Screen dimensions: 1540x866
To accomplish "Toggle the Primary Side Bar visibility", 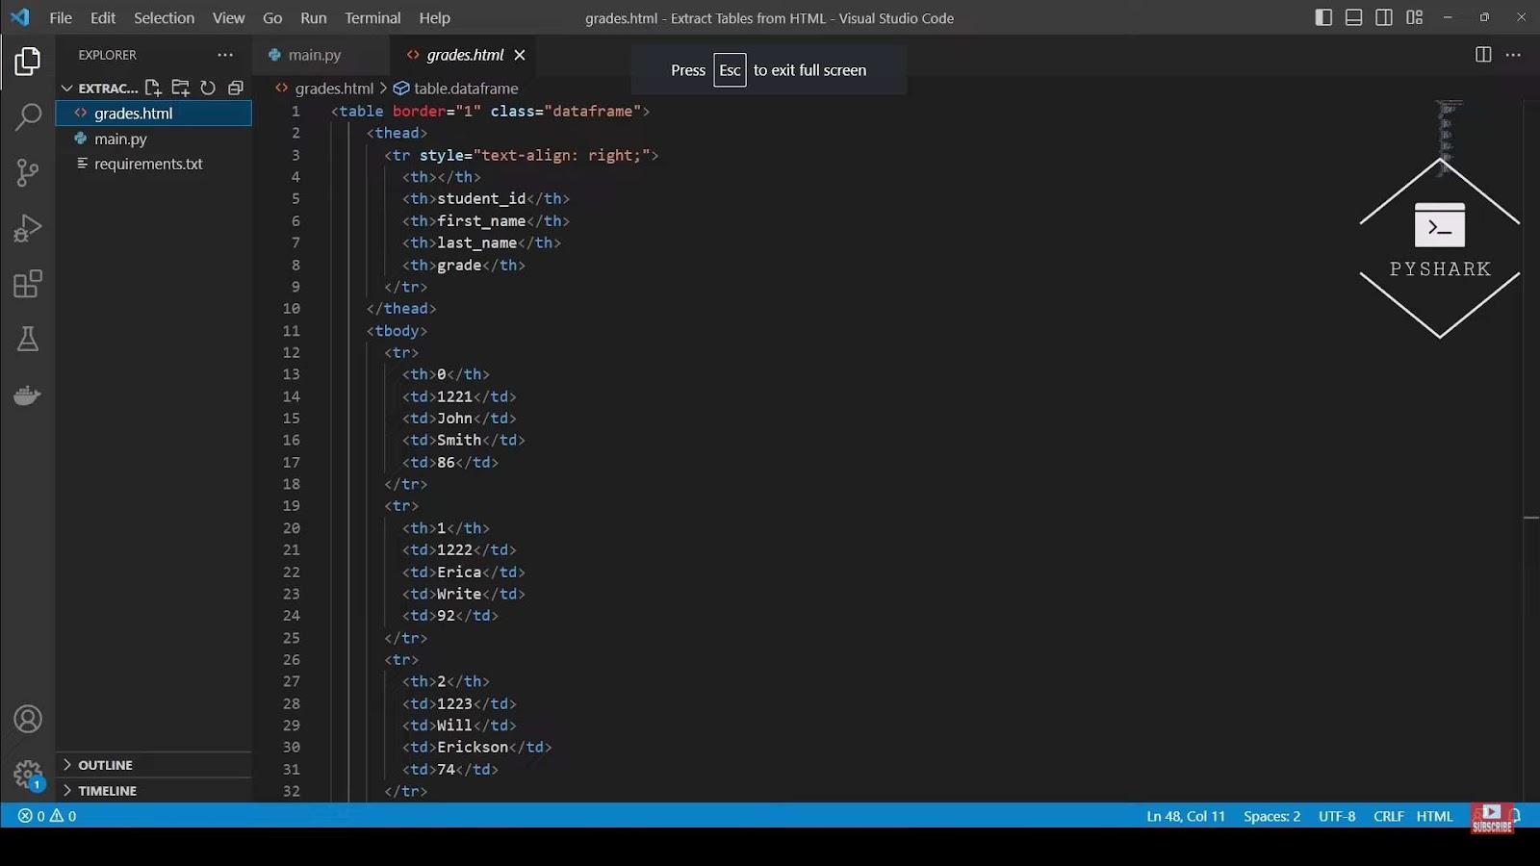I will click(1322, 17).
